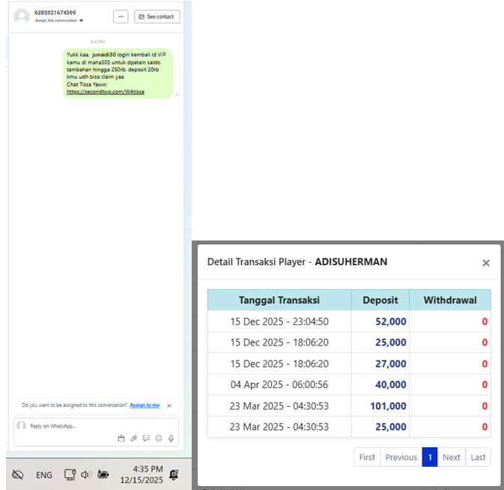Select page 1 in pagination
The height and width of the screenshot is (490, 504).
(x=430, y=457)
